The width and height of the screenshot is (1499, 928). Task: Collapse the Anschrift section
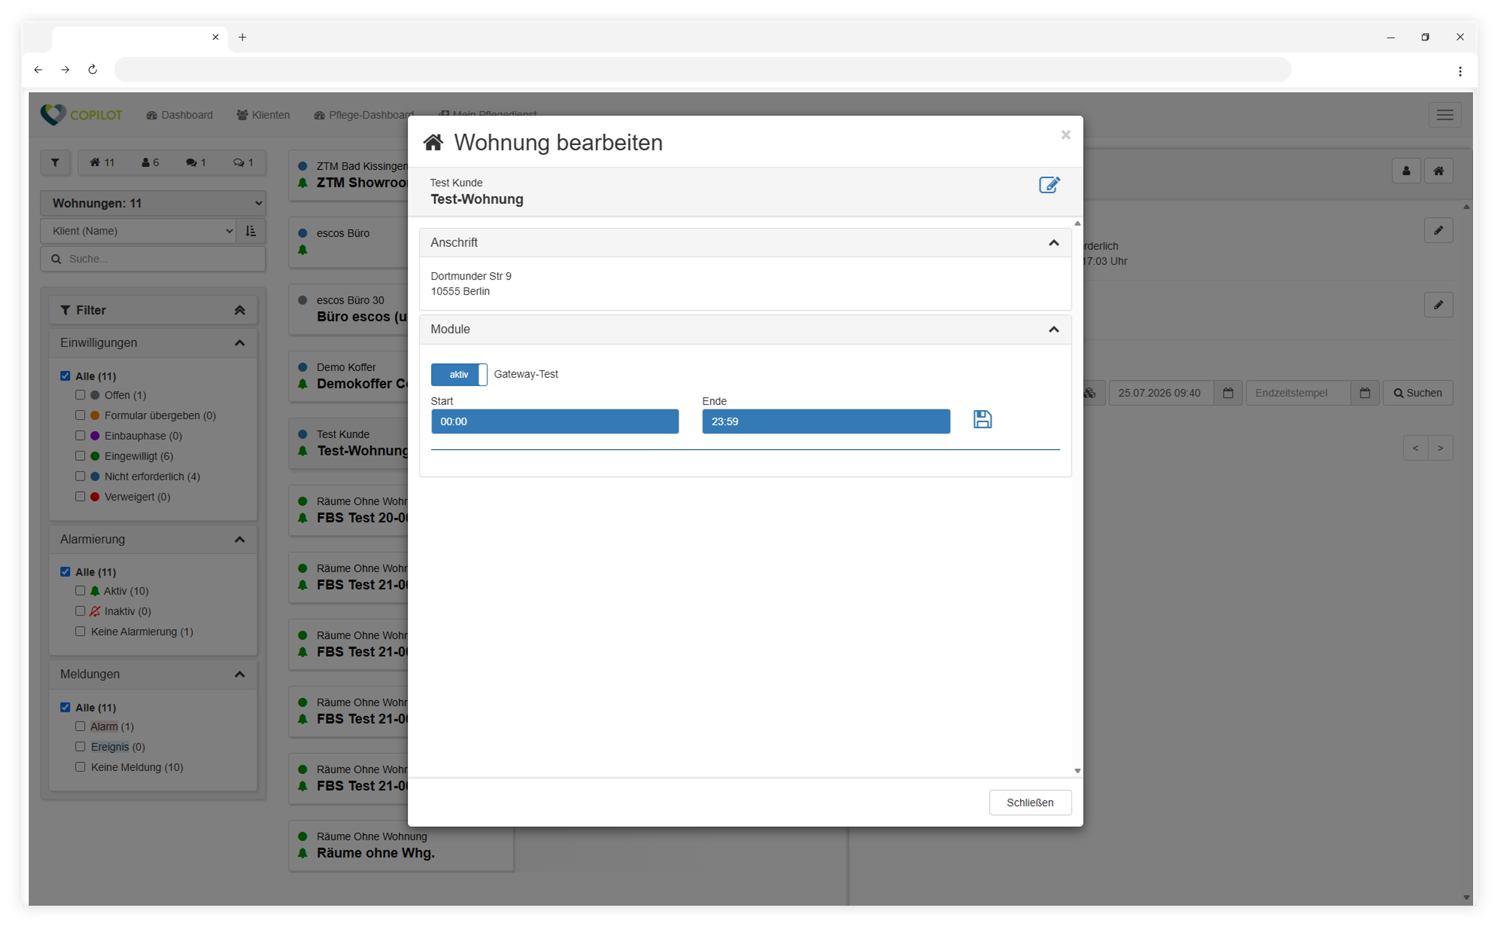[1053, 243]
